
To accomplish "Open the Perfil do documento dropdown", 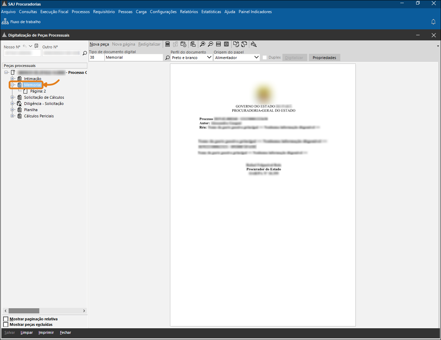I will click(209, 58).
